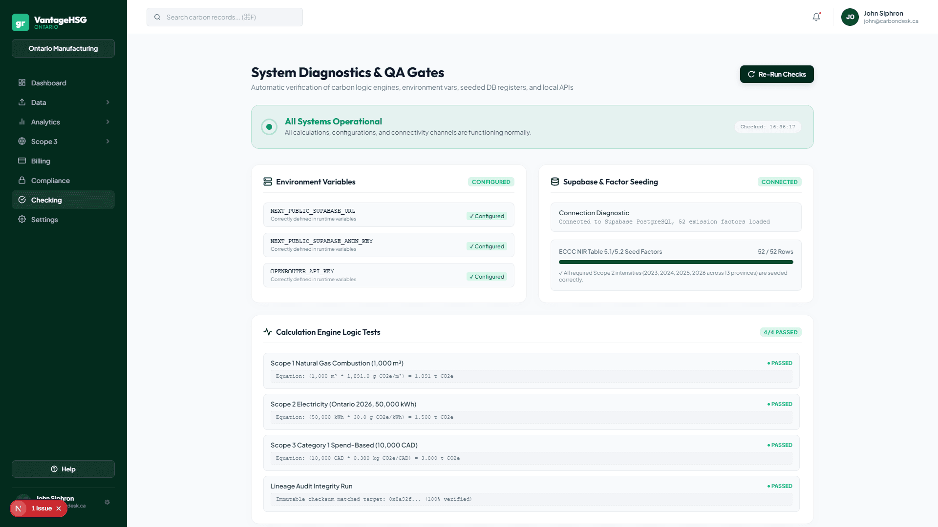The height and width of the screenshot is (527, 938).
Task: Click the Lineage Audit Integrity Run title
Action: tap(311, 486)
